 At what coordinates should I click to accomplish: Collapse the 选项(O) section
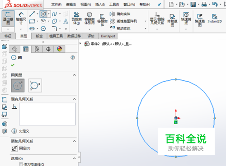[x=74, y=158]
